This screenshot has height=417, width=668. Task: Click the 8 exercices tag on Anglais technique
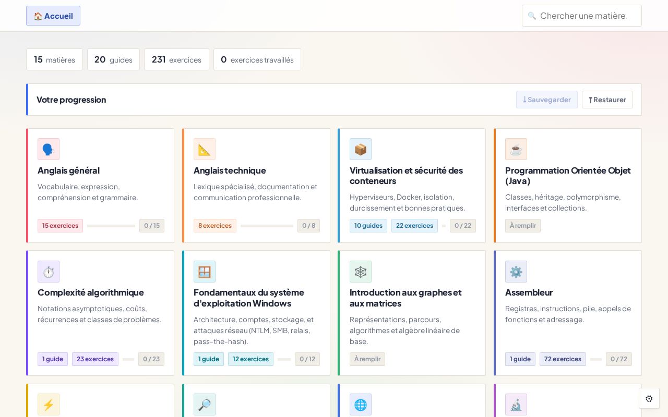point(215,226)
